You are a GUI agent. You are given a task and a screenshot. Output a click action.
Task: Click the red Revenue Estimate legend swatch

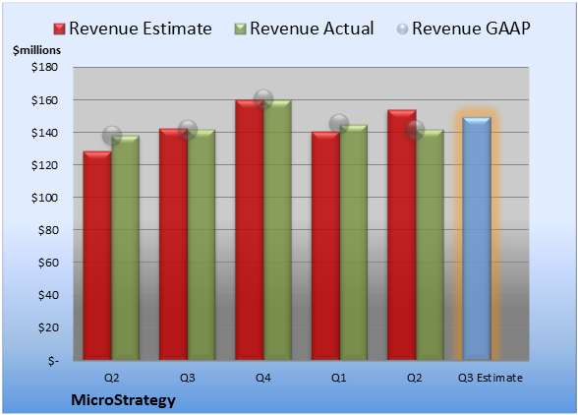pyautogui.click(x=59, y=30)
